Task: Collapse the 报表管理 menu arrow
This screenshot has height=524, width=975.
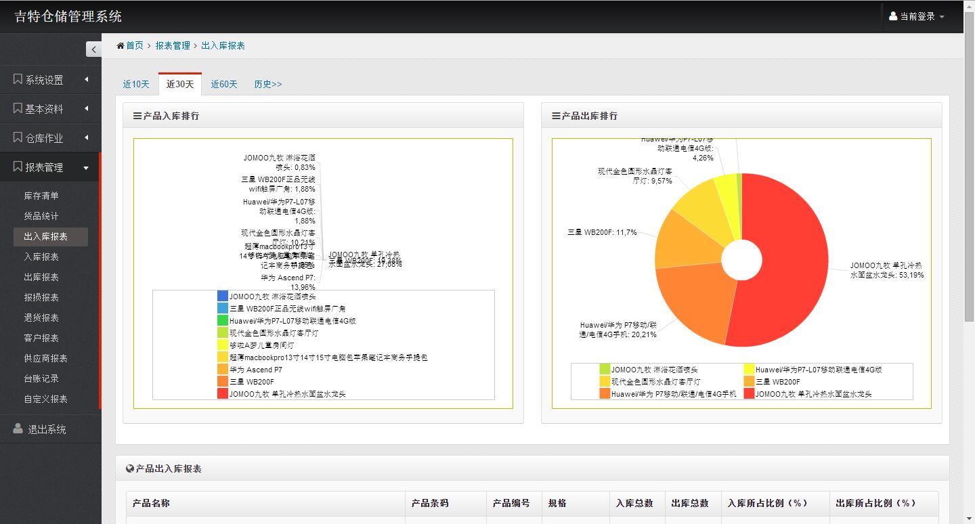Action: pyautogui.click(x=86, y=168)
